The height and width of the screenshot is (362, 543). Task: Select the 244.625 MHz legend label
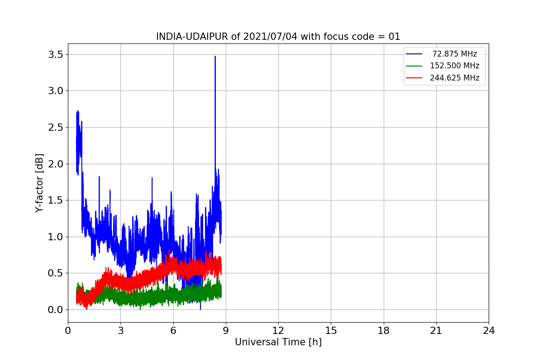[x=455, y=78]
